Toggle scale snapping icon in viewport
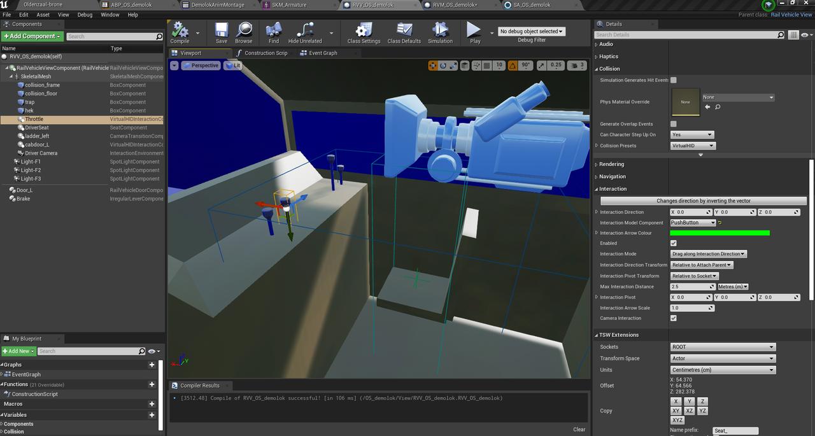 pos(541,65)
